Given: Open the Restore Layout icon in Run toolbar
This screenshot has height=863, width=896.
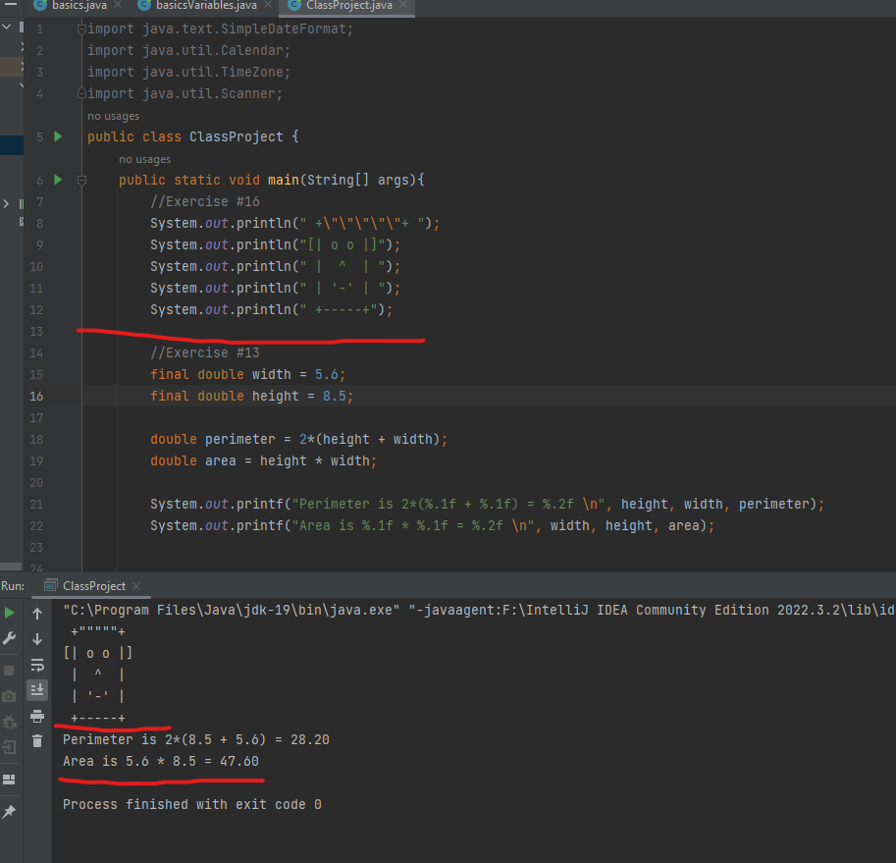Looking at the screenshot, I should point(9,780).
